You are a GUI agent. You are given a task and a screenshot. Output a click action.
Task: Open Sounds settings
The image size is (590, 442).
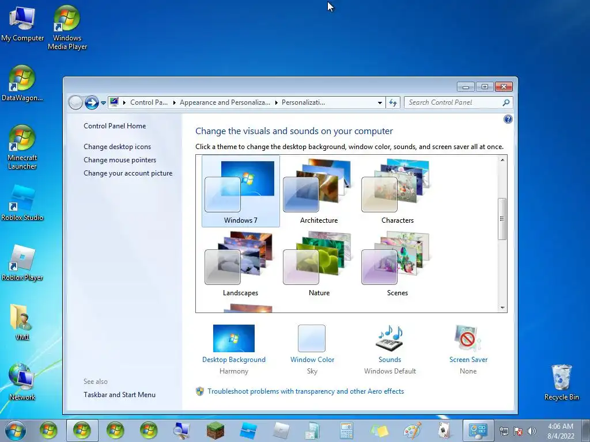[x=390, y=349]
